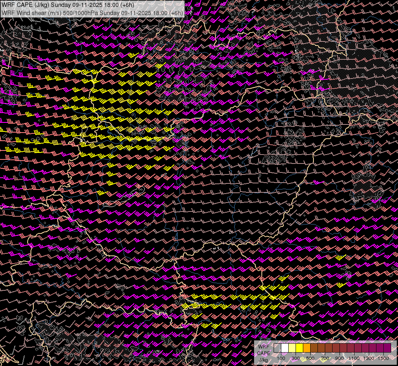Screen dimensions: 398x366
Task: Pick the bright yellow legend swatch
Action: pyautogui.click(x=299, y=348)
